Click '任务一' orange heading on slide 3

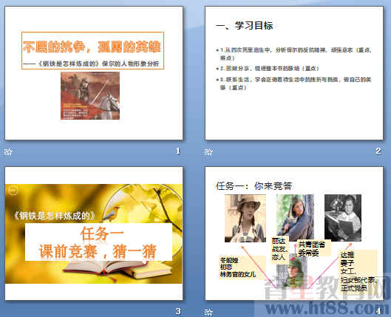pos(102,234)
